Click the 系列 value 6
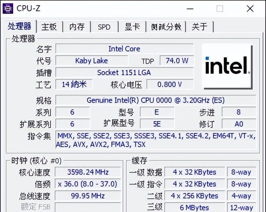The height and width of the screenshot is (212, 266). click(72, 112)
